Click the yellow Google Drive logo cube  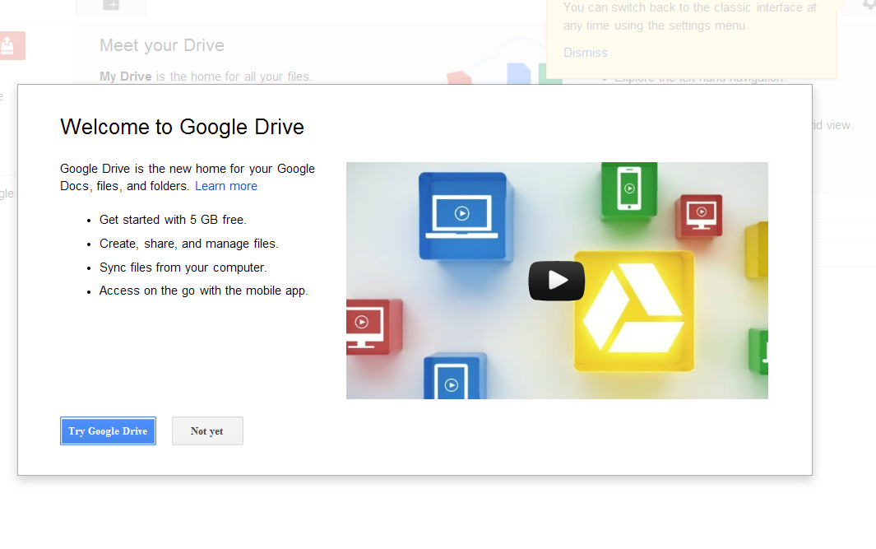click(x=634, y=311)
